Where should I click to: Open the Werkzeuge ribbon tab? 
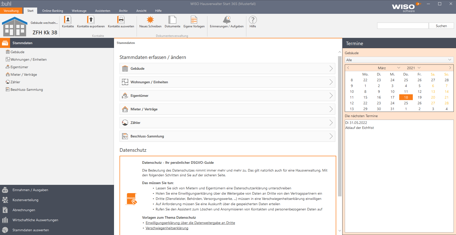(x=79, y=11)
